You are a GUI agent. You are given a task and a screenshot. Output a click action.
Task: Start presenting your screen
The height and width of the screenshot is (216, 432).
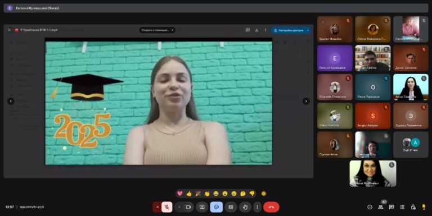tap(202, 207)
